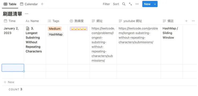Add a new property column
The width and height of the screenshot is (198, 96).
pos(186,21)
